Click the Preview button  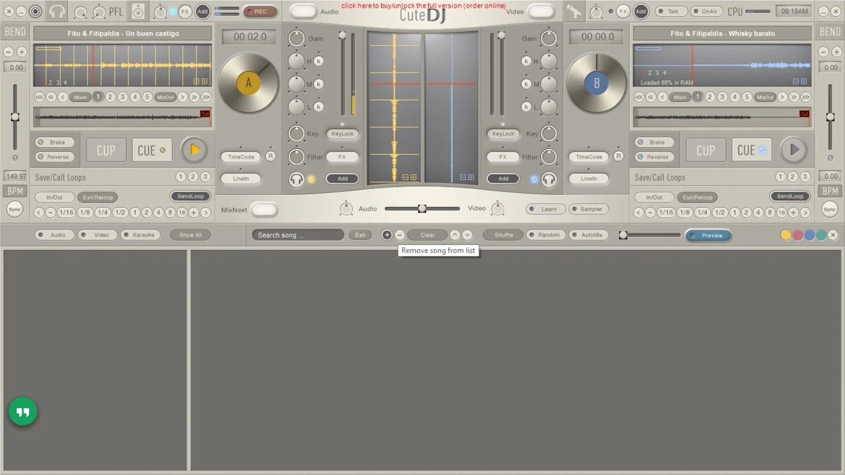coord(708,236)
